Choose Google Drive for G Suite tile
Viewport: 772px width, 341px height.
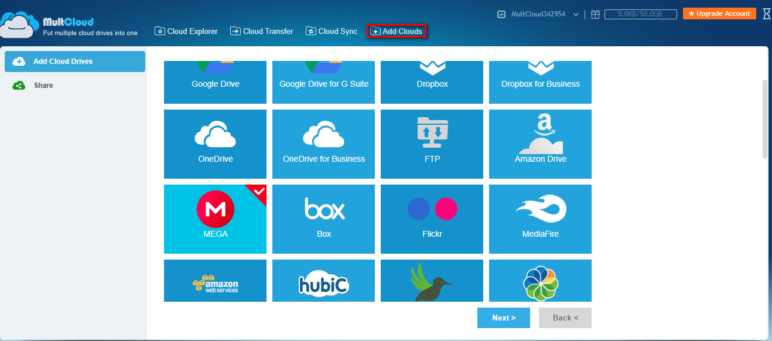coord(323,82)
